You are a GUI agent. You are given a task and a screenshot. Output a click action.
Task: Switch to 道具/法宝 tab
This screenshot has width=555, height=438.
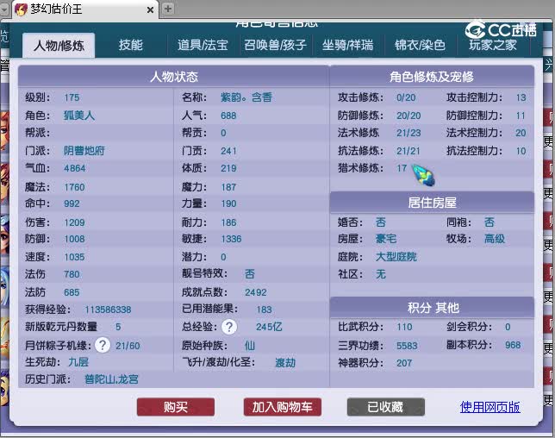tap(203, 45)
